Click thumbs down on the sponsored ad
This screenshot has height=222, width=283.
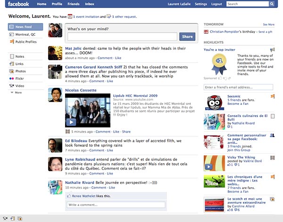click(x=225, y=78)
